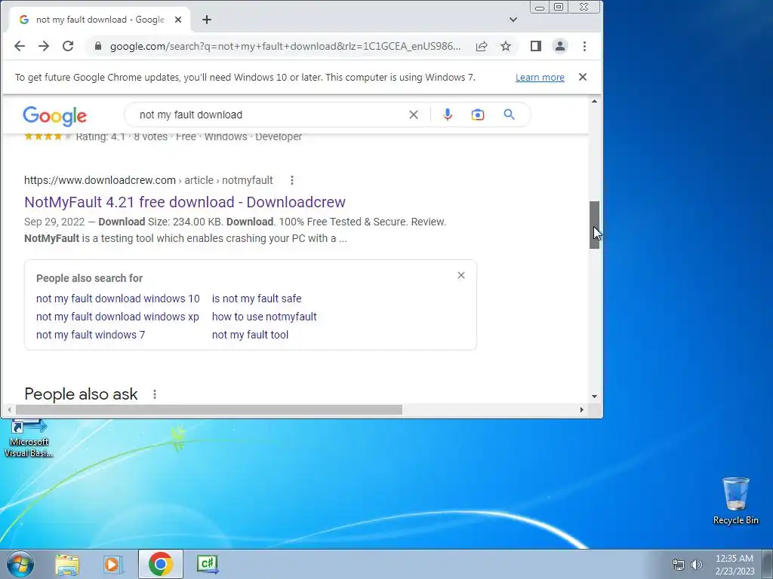The height and width of the screenshot is (579, 773).
Task: Search by image with camera icon
Action: click(x=478, y=115)
